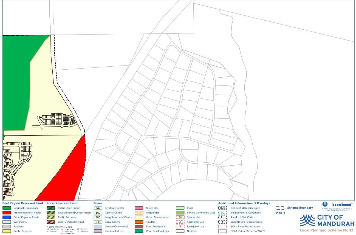356x235 pixels.
Task: Select the SU Special Use symbol
Action: [180, 217]
